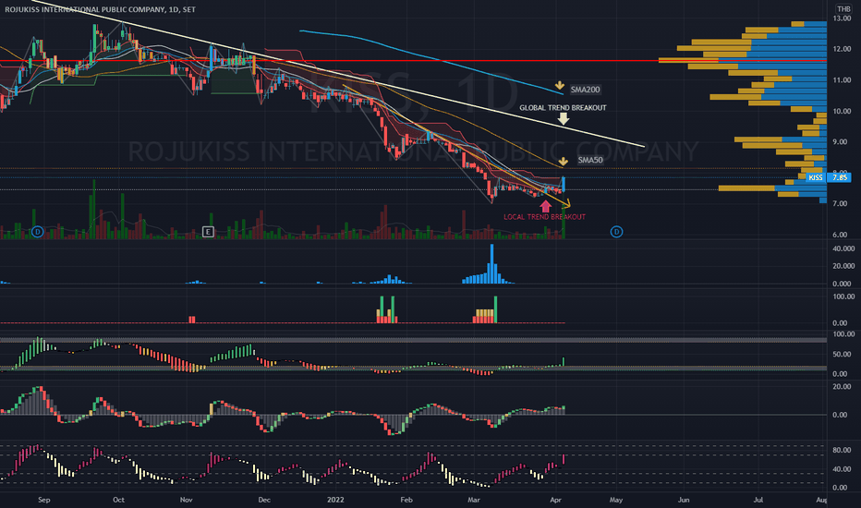Click the Nov label on time axis
This screenshot has width=861, height=508.
pos(186,500)
